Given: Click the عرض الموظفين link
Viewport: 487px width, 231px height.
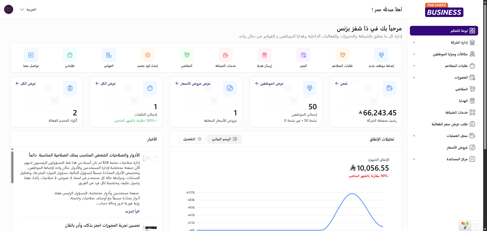Looking at the screenshot, I should click(x=269, y=83).
